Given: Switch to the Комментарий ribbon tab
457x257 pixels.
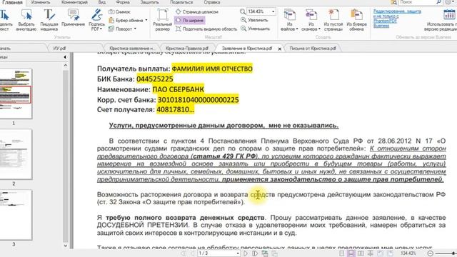Looking at the screenshot, I should click(x=74, y=2).
